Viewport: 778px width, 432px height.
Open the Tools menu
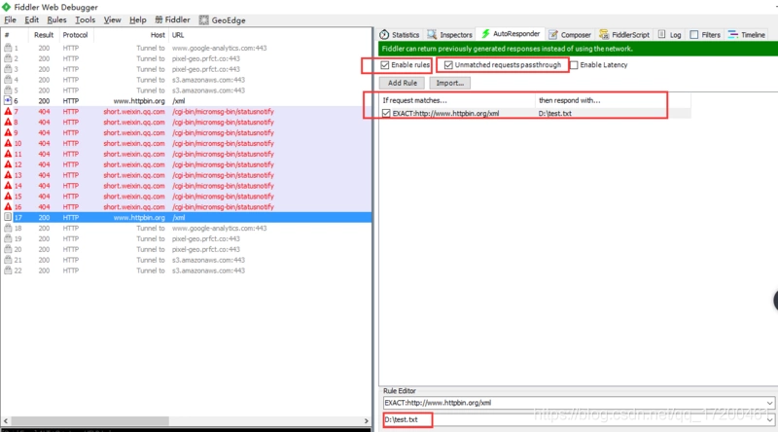[x=85, y=19]
